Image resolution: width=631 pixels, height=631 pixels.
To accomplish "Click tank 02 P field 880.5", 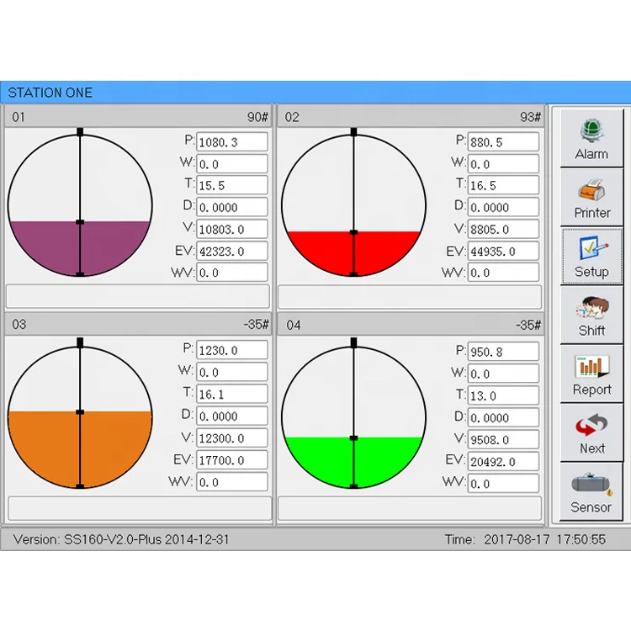I will tap(503, 142).
